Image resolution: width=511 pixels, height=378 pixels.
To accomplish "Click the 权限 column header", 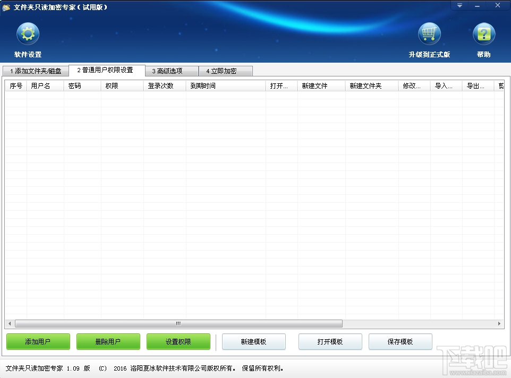I will 122,86.
